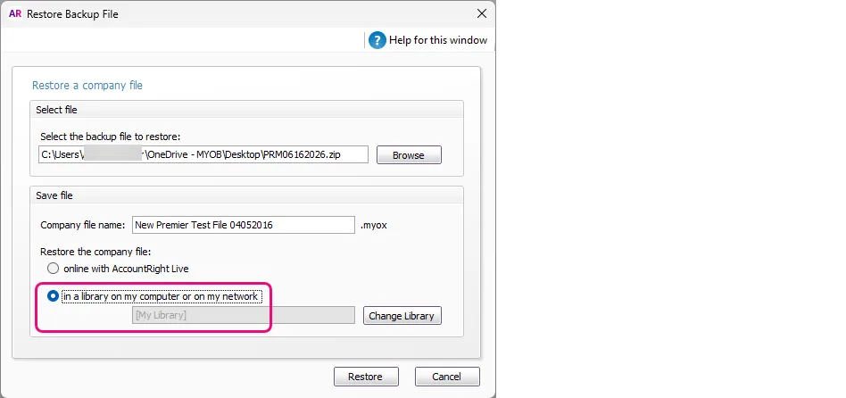
Task: Click the 'Restore a company file' heading
Action: 87,85
